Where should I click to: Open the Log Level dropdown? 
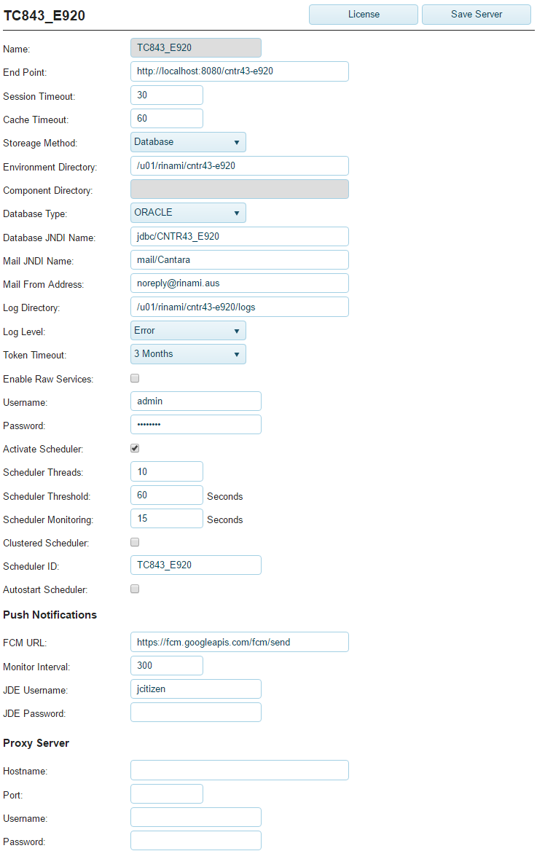coord(188,331)
